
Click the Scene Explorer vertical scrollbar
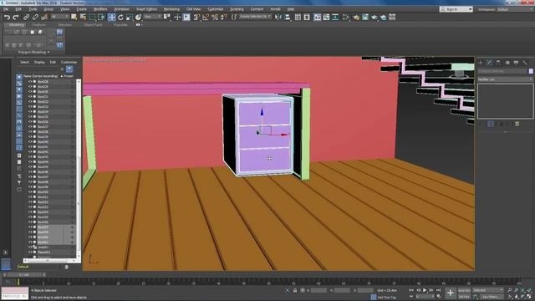[79, 169]
